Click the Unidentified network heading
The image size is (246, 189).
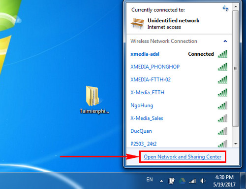[174, 21]
